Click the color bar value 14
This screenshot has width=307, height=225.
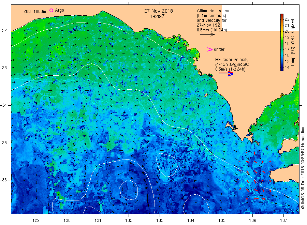click(287, 67)
